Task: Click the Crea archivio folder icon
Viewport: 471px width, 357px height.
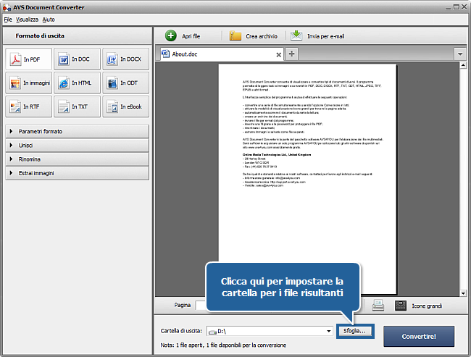Action: (x=236, y=35)
